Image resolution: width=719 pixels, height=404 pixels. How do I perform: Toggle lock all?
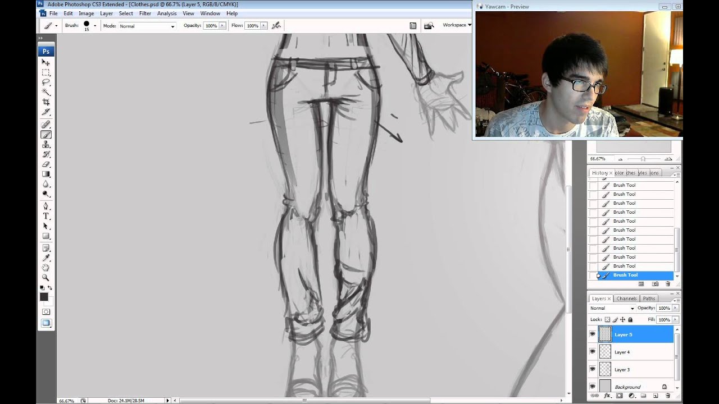click(x=630, y=320)
